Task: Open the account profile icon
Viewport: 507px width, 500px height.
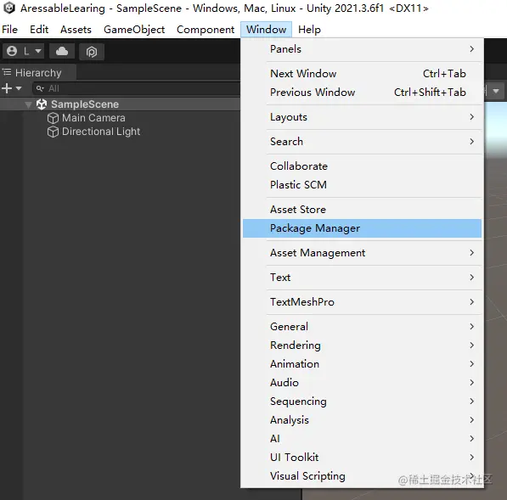Action: (x=12, y=51)
